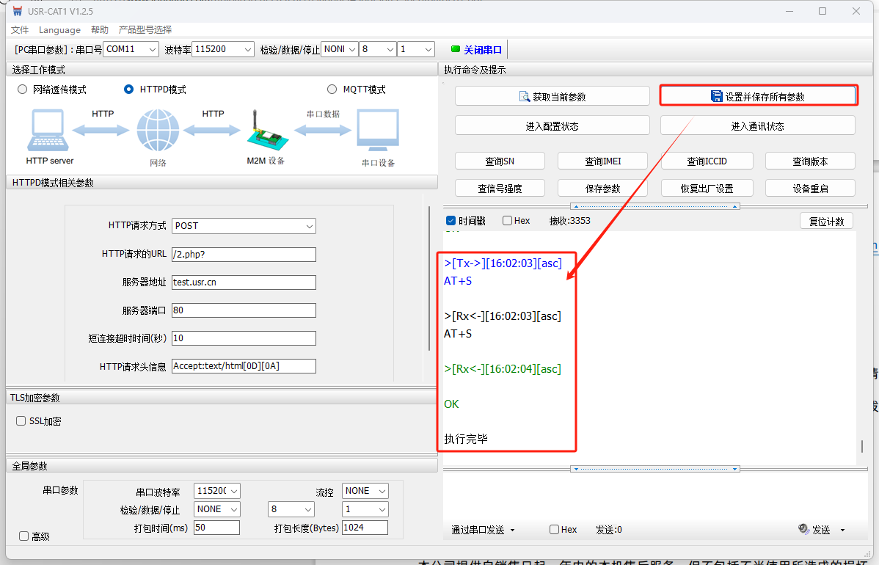Image resolution: width=879 pixels, height=565 pixels.
Task: Open the 流控 NONE dropdown
Action: [x=365, y=491]
